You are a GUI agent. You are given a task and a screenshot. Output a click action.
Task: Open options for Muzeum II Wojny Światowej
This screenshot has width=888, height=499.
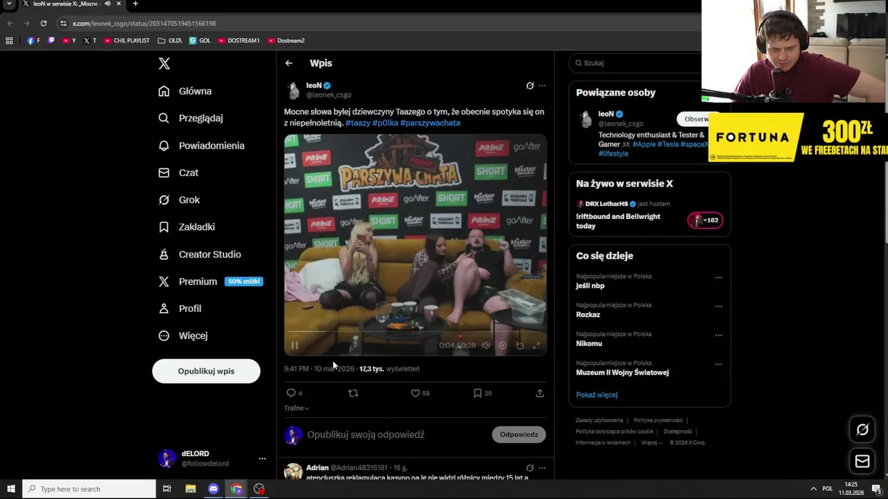719,364
